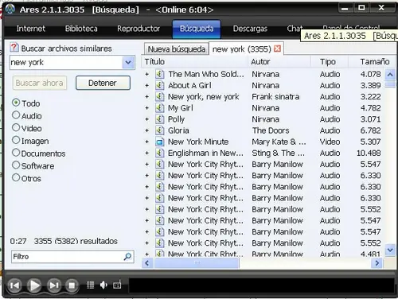Viewport: 398px width, 299px height.
Task: Select the Software radio button
Action: pyautogui.click(x=16, y=165)
